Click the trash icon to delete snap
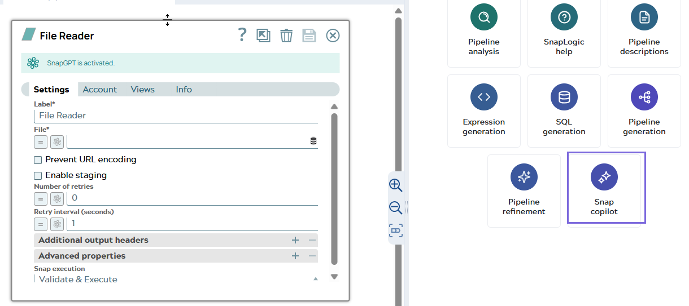Viewport: 689px width, 306px height. click(x=286, y=36)
